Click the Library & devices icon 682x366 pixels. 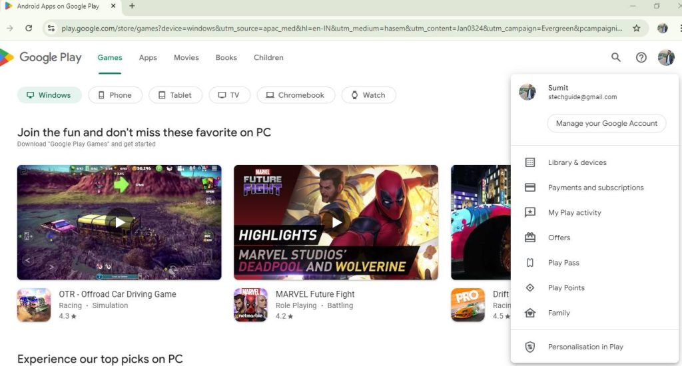(530, 162)
